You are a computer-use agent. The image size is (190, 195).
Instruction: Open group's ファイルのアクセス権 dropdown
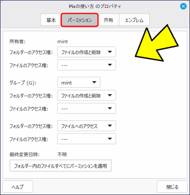pos(87,108)
